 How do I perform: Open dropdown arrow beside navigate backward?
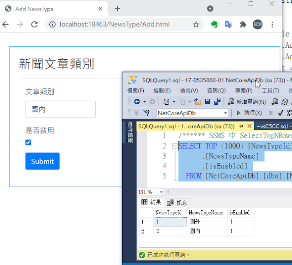click(x=144, y=102)
